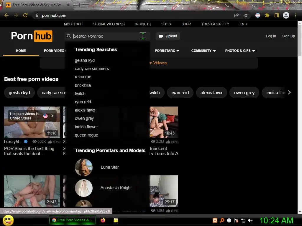Close the browser tab with the X

68,5
